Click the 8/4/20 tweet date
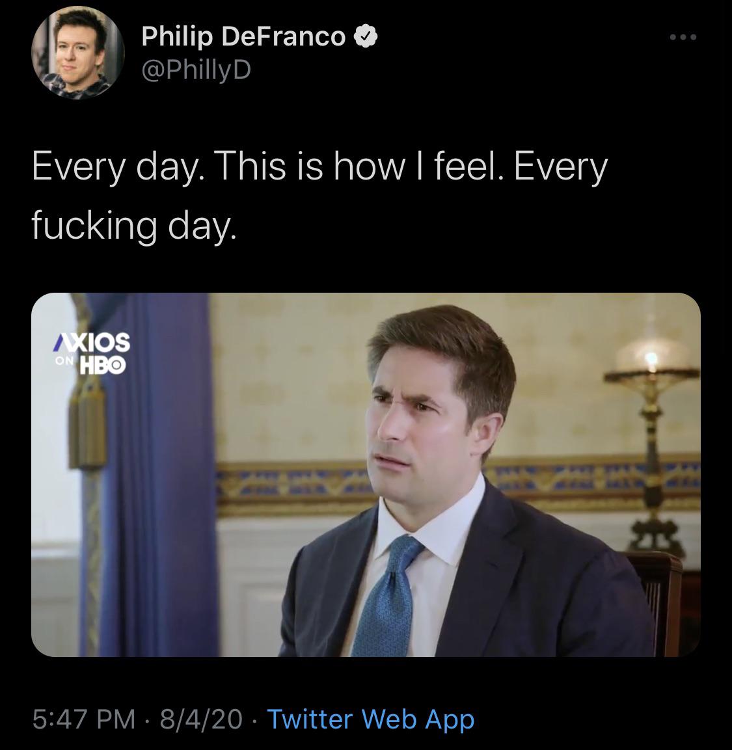 point(200,719)
